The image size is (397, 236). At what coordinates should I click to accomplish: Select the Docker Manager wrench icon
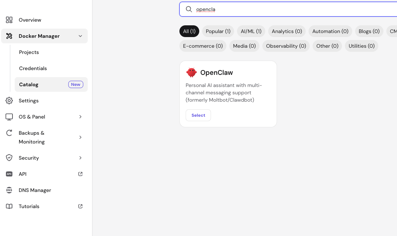pyautogui.click(x=9, y=36)
